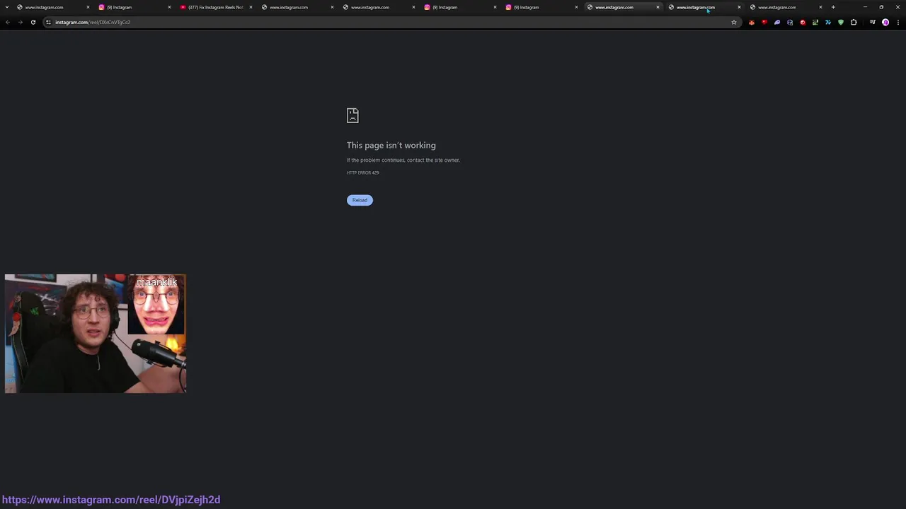Close the Fix Instagram Reels YouTube tab

click(x=251, y=7)
